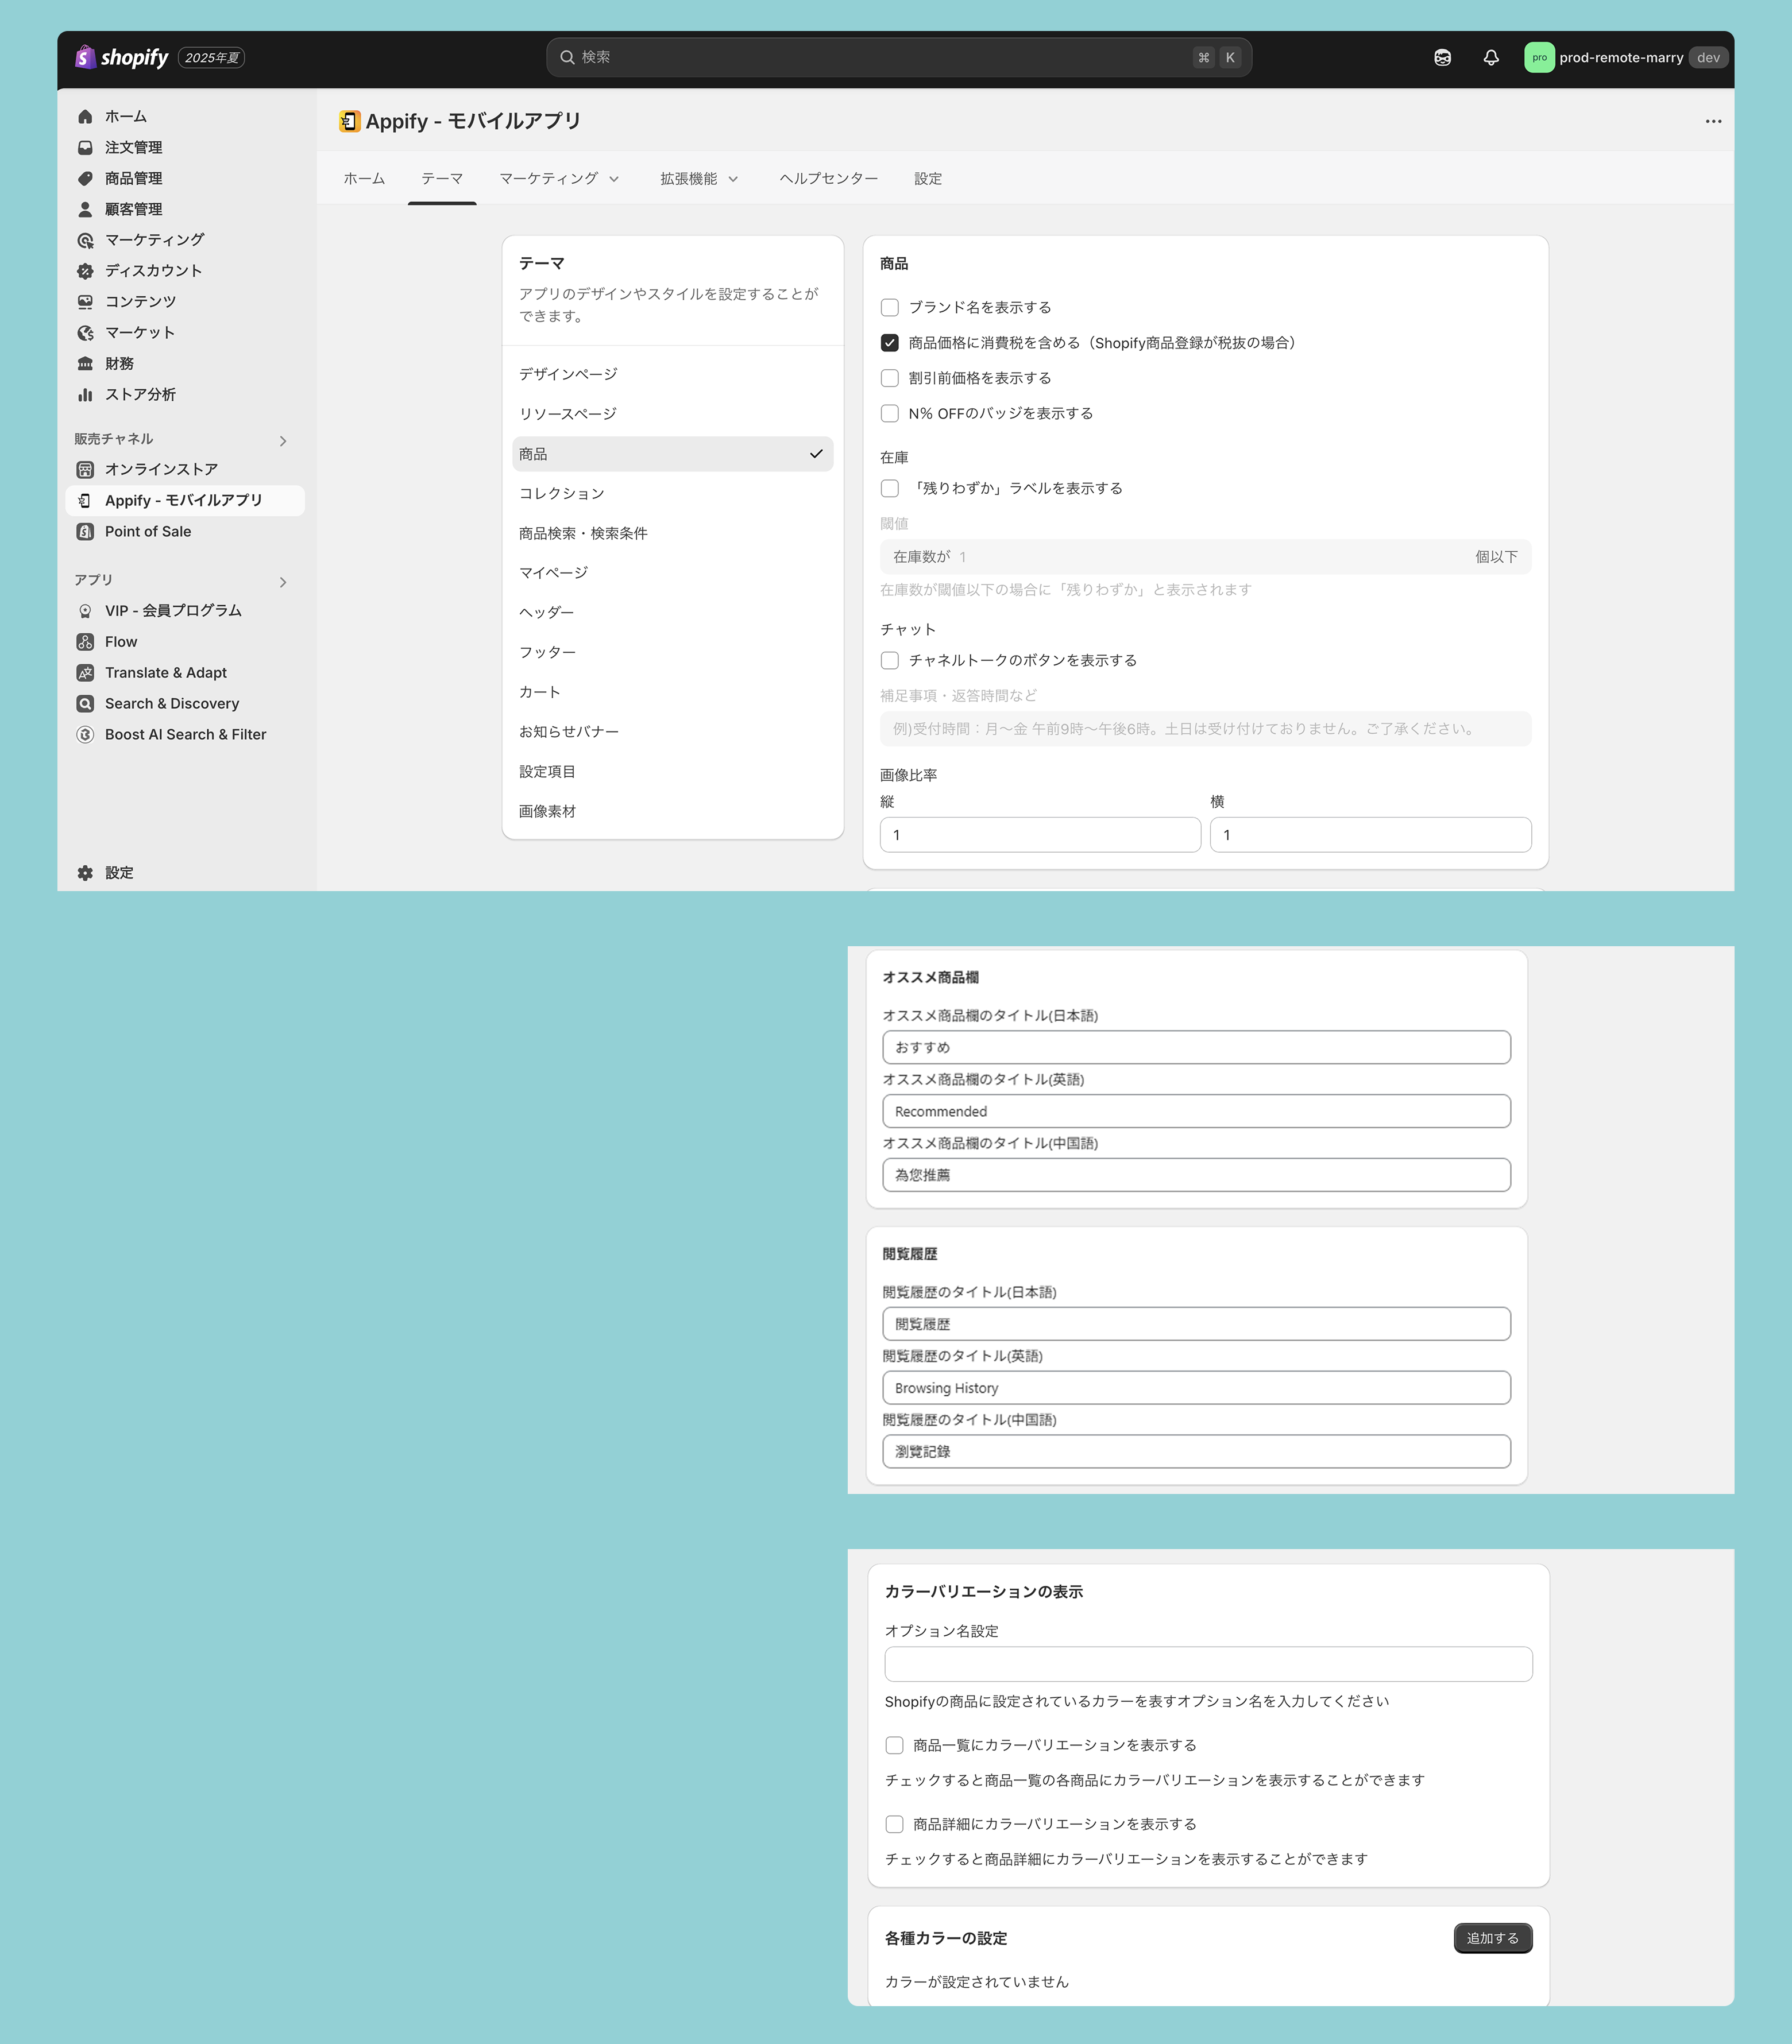Screen dimensions: 1792x2044
Task: Click the three-dot more actions icon
Action: pos(1713,122)
